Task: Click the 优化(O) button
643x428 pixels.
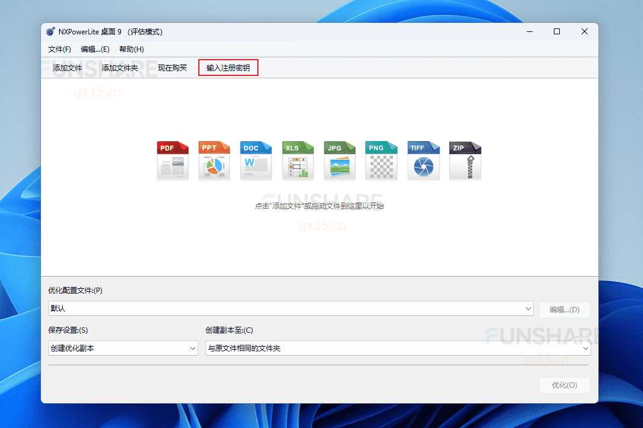Action: pos(564,385)
